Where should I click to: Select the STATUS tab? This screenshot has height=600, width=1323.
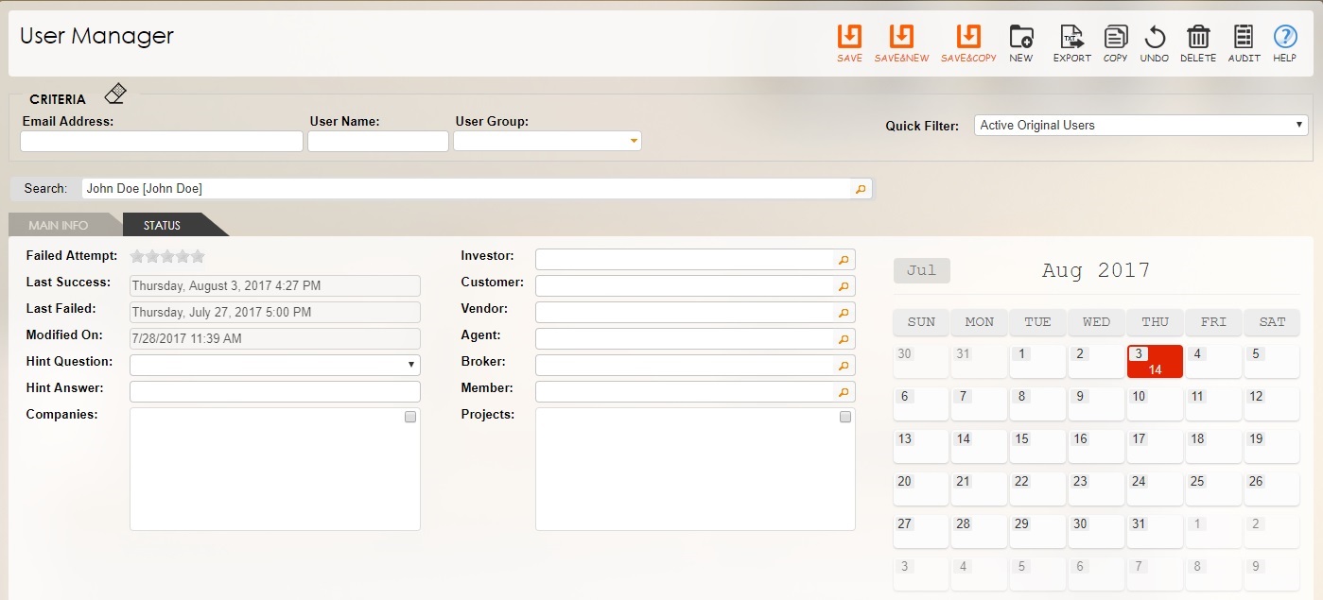pos(162,225)
